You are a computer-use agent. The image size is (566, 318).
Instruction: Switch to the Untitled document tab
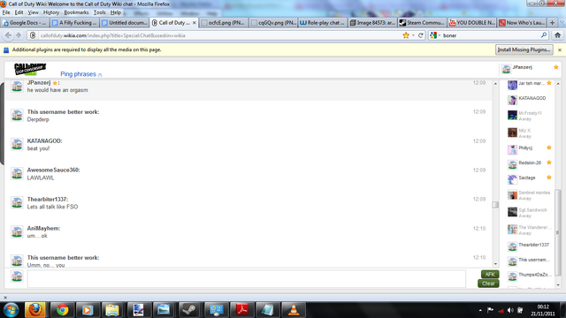(x=125, y=23)
